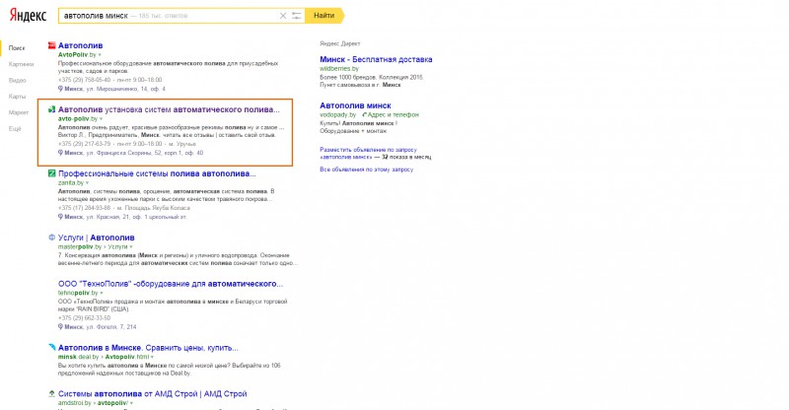Switch to Картинки search
Image resolution: width=789 pixels, height=410 pixels.
pos(21,64)
